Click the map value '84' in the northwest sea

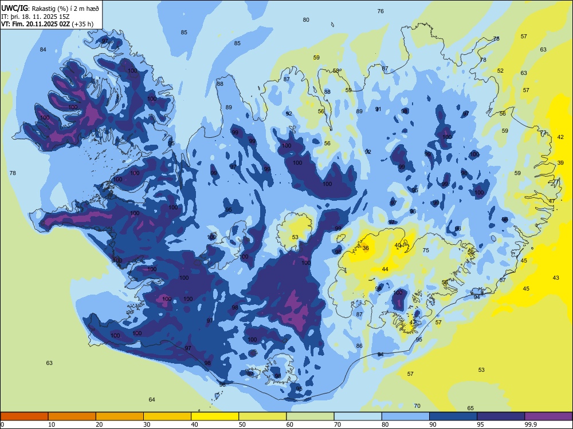click(x=43, y=50)
